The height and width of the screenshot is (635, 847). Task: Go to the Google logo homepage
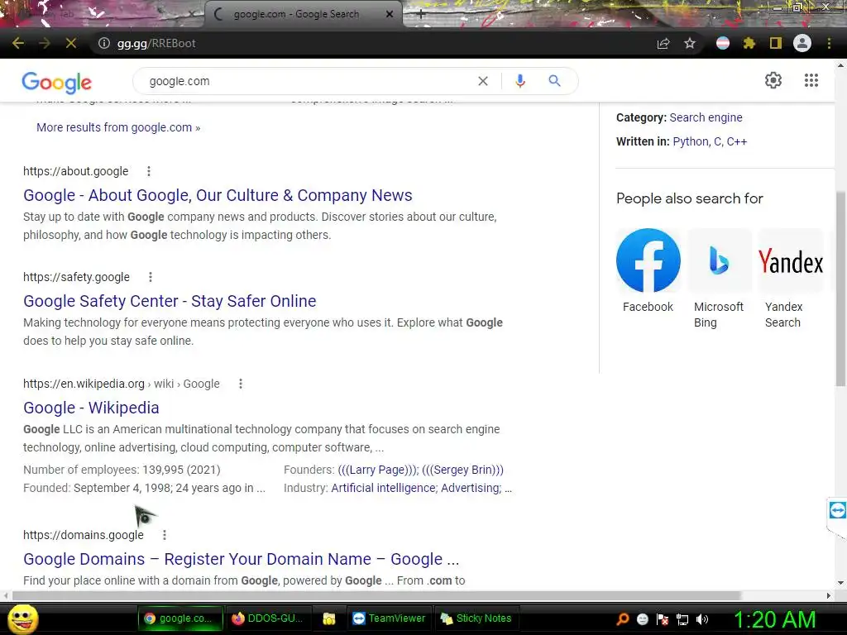57,83
